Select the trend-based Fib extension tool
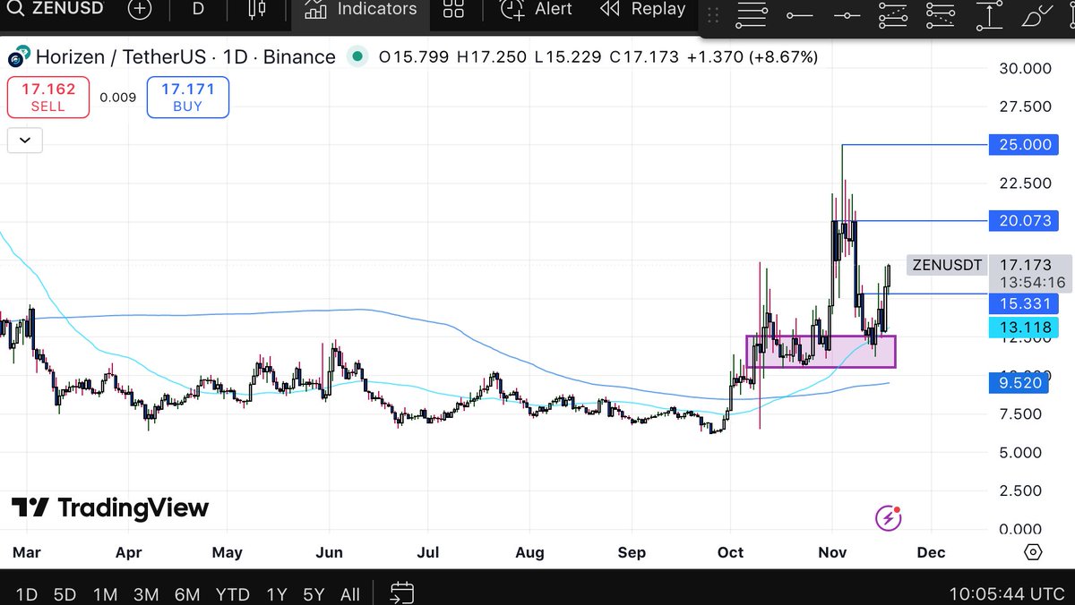 [893, 15]
